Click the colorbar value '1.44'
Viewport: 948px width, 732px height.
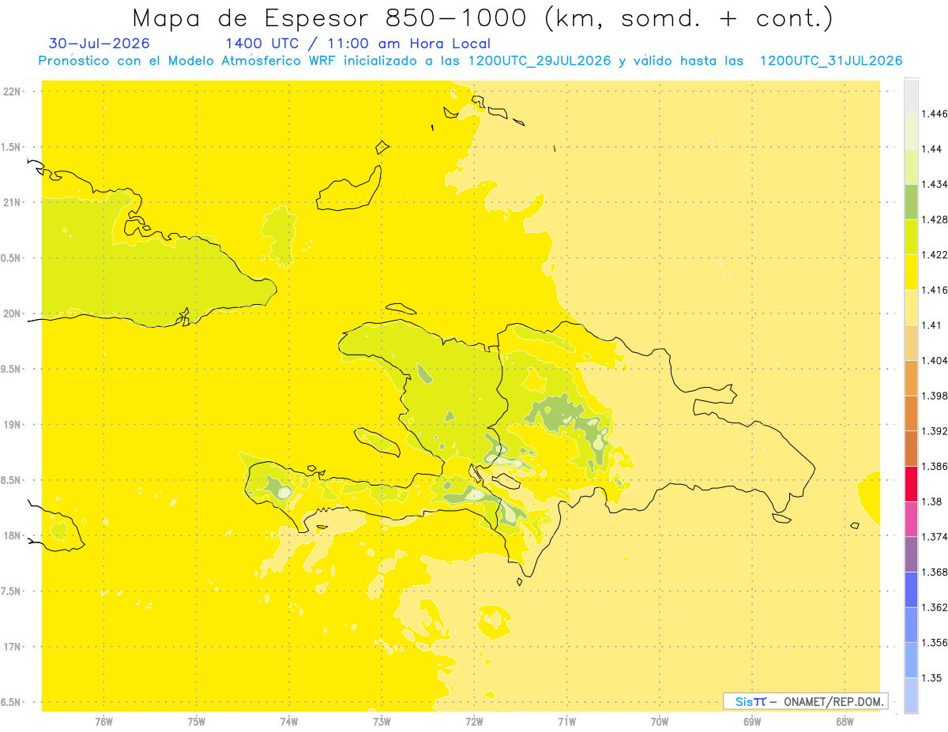[932, 148]
